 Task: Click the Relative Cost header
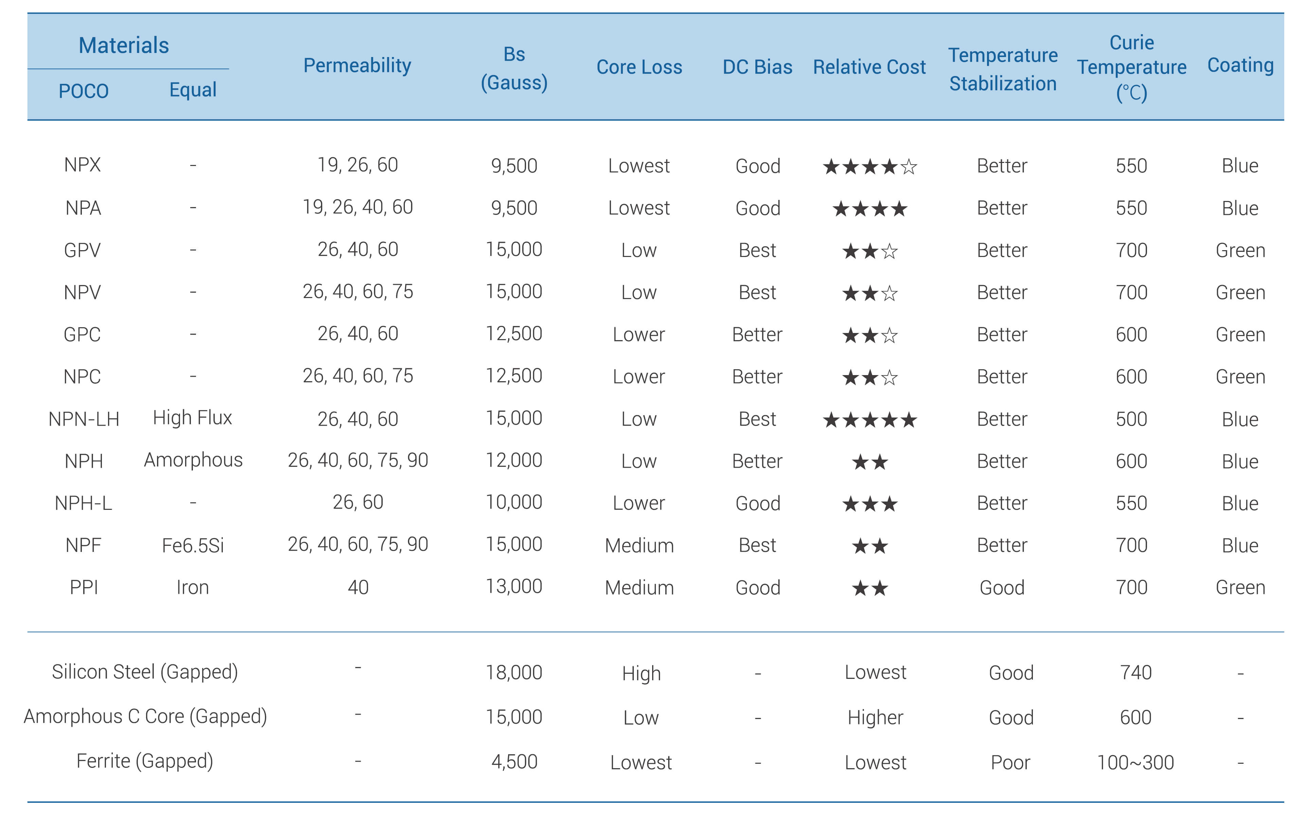[868, 67]
